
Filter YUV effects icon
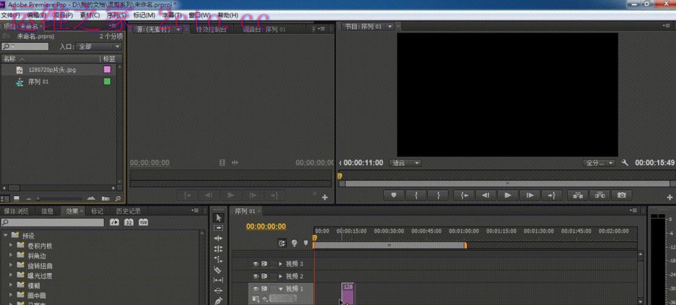point(144,223)
